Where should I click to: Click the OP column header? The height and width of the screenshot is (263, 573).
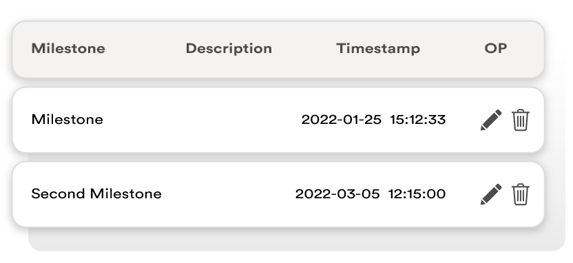point(496,48)
